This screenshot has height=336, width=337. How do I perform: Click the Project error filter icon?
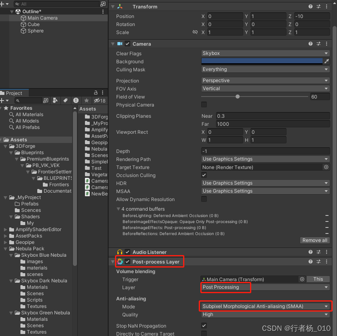[76, 101]
